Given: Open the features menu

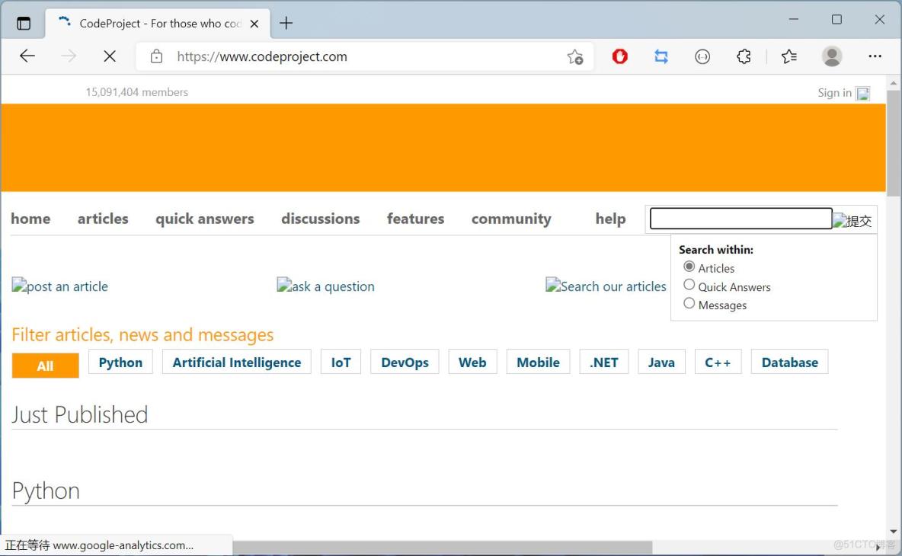Looking at the screenshot, I should [x=415, y=219].
